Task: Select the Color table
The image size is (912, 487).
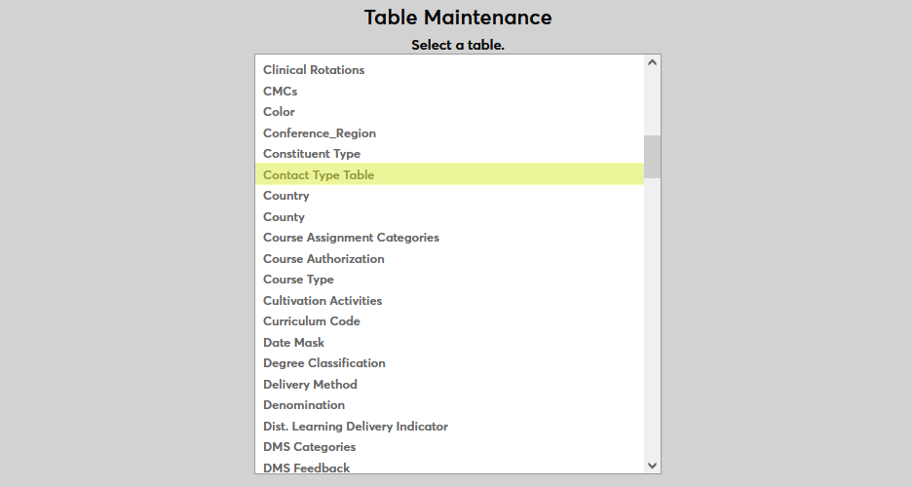Action: [279, 112]
